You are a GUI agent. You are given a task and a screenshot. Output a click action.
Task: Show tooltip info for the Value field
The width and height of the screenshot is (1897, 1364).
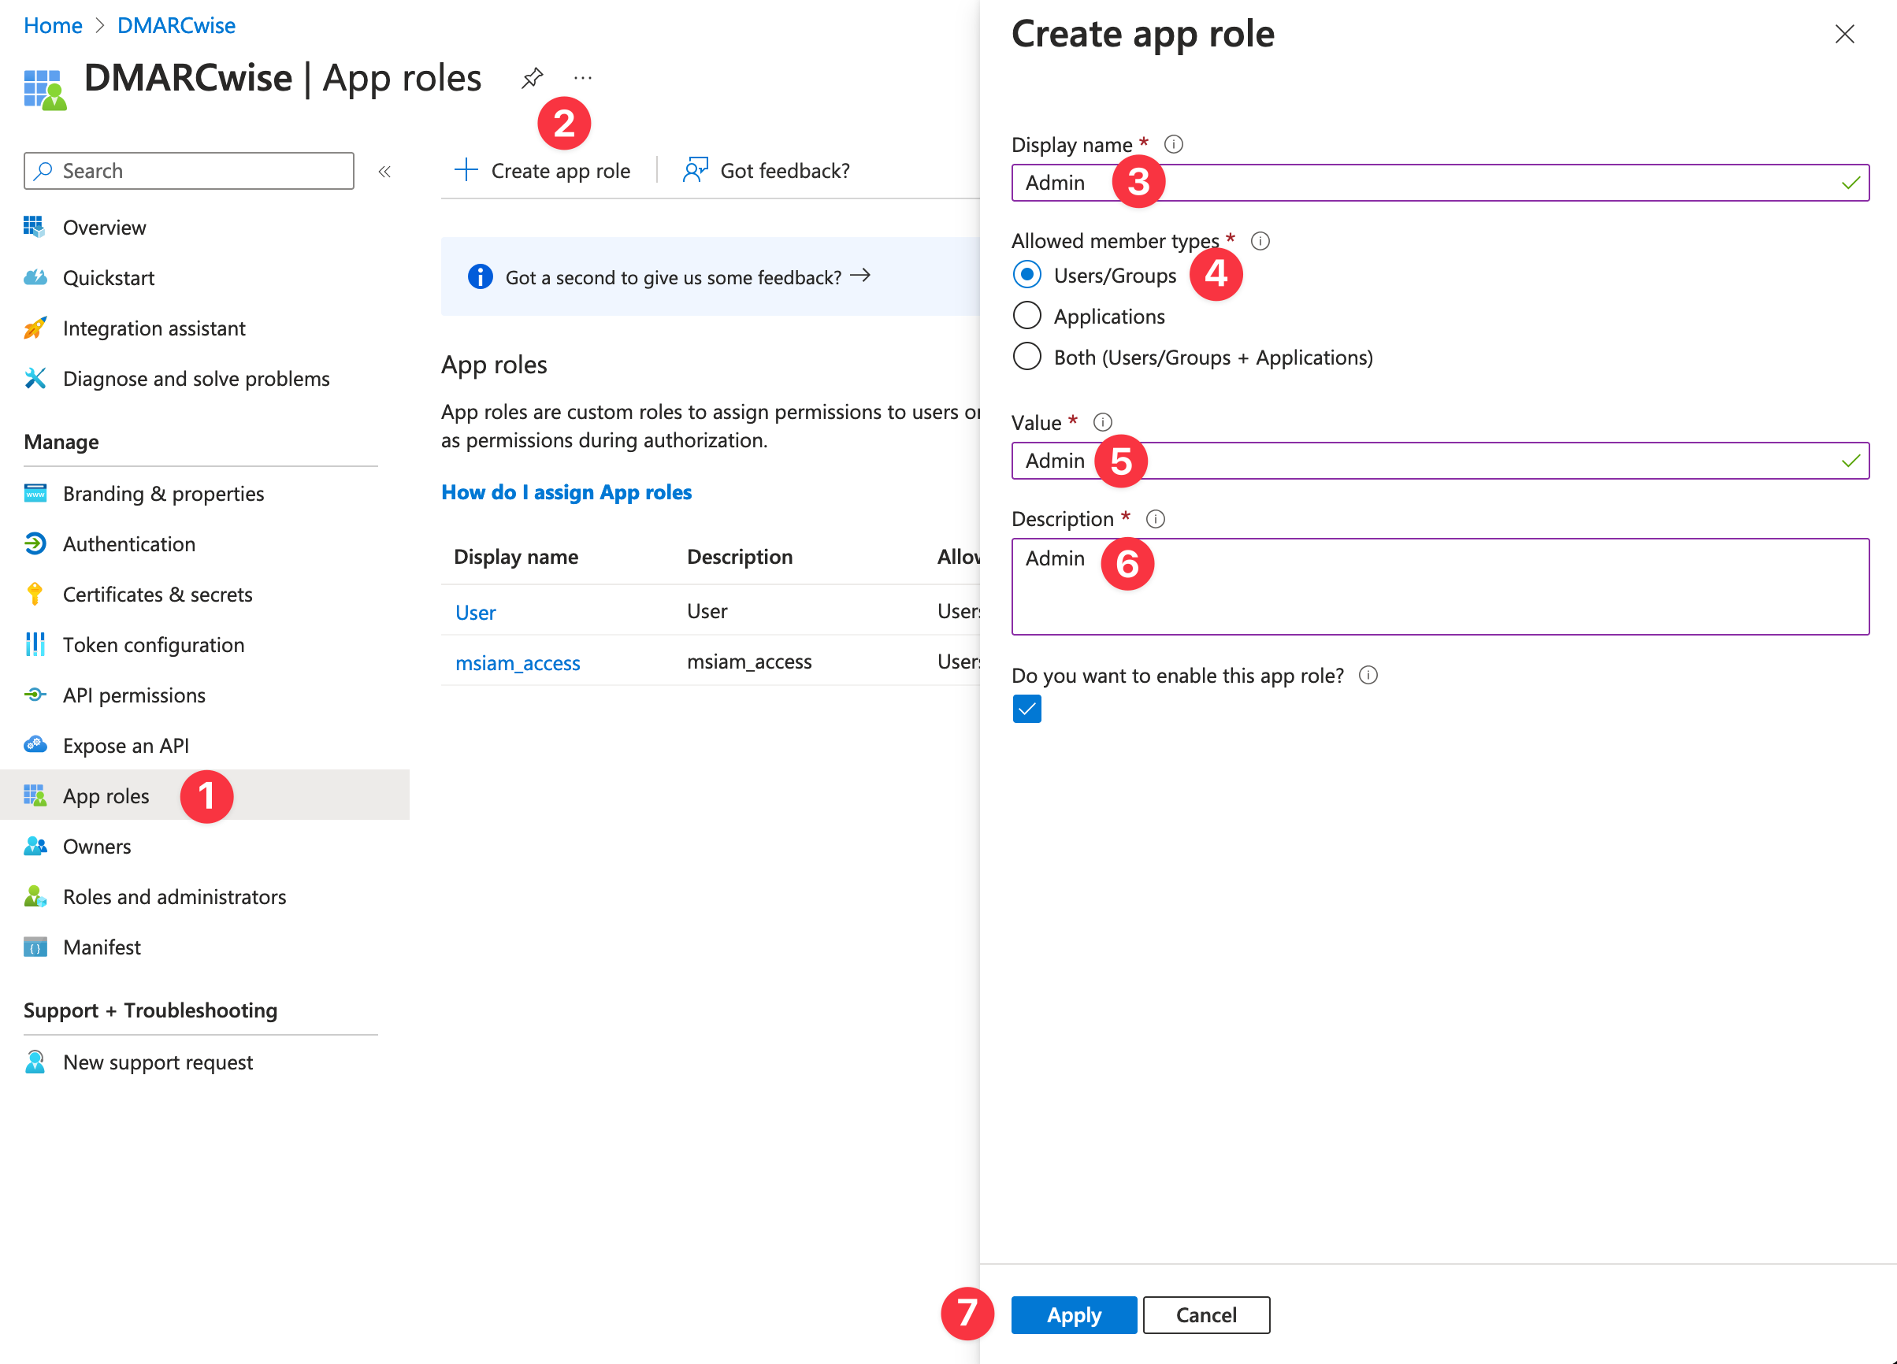click(1102, 421)
